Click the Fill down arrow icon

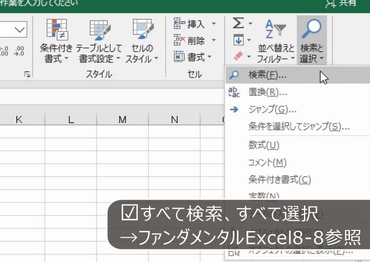(x=238, y=40)
